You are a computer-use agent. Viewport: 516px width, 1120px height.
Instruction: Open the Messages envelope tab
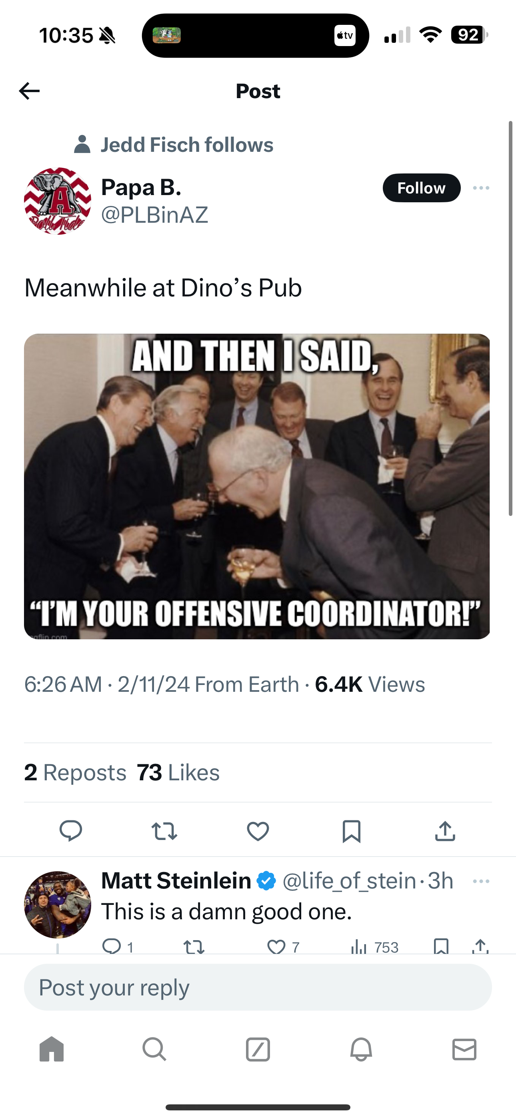464,1049
